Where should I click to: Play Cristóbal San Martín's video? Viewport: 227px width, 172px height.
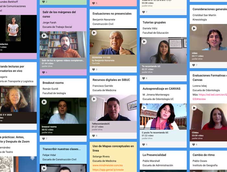coord(194,28)
